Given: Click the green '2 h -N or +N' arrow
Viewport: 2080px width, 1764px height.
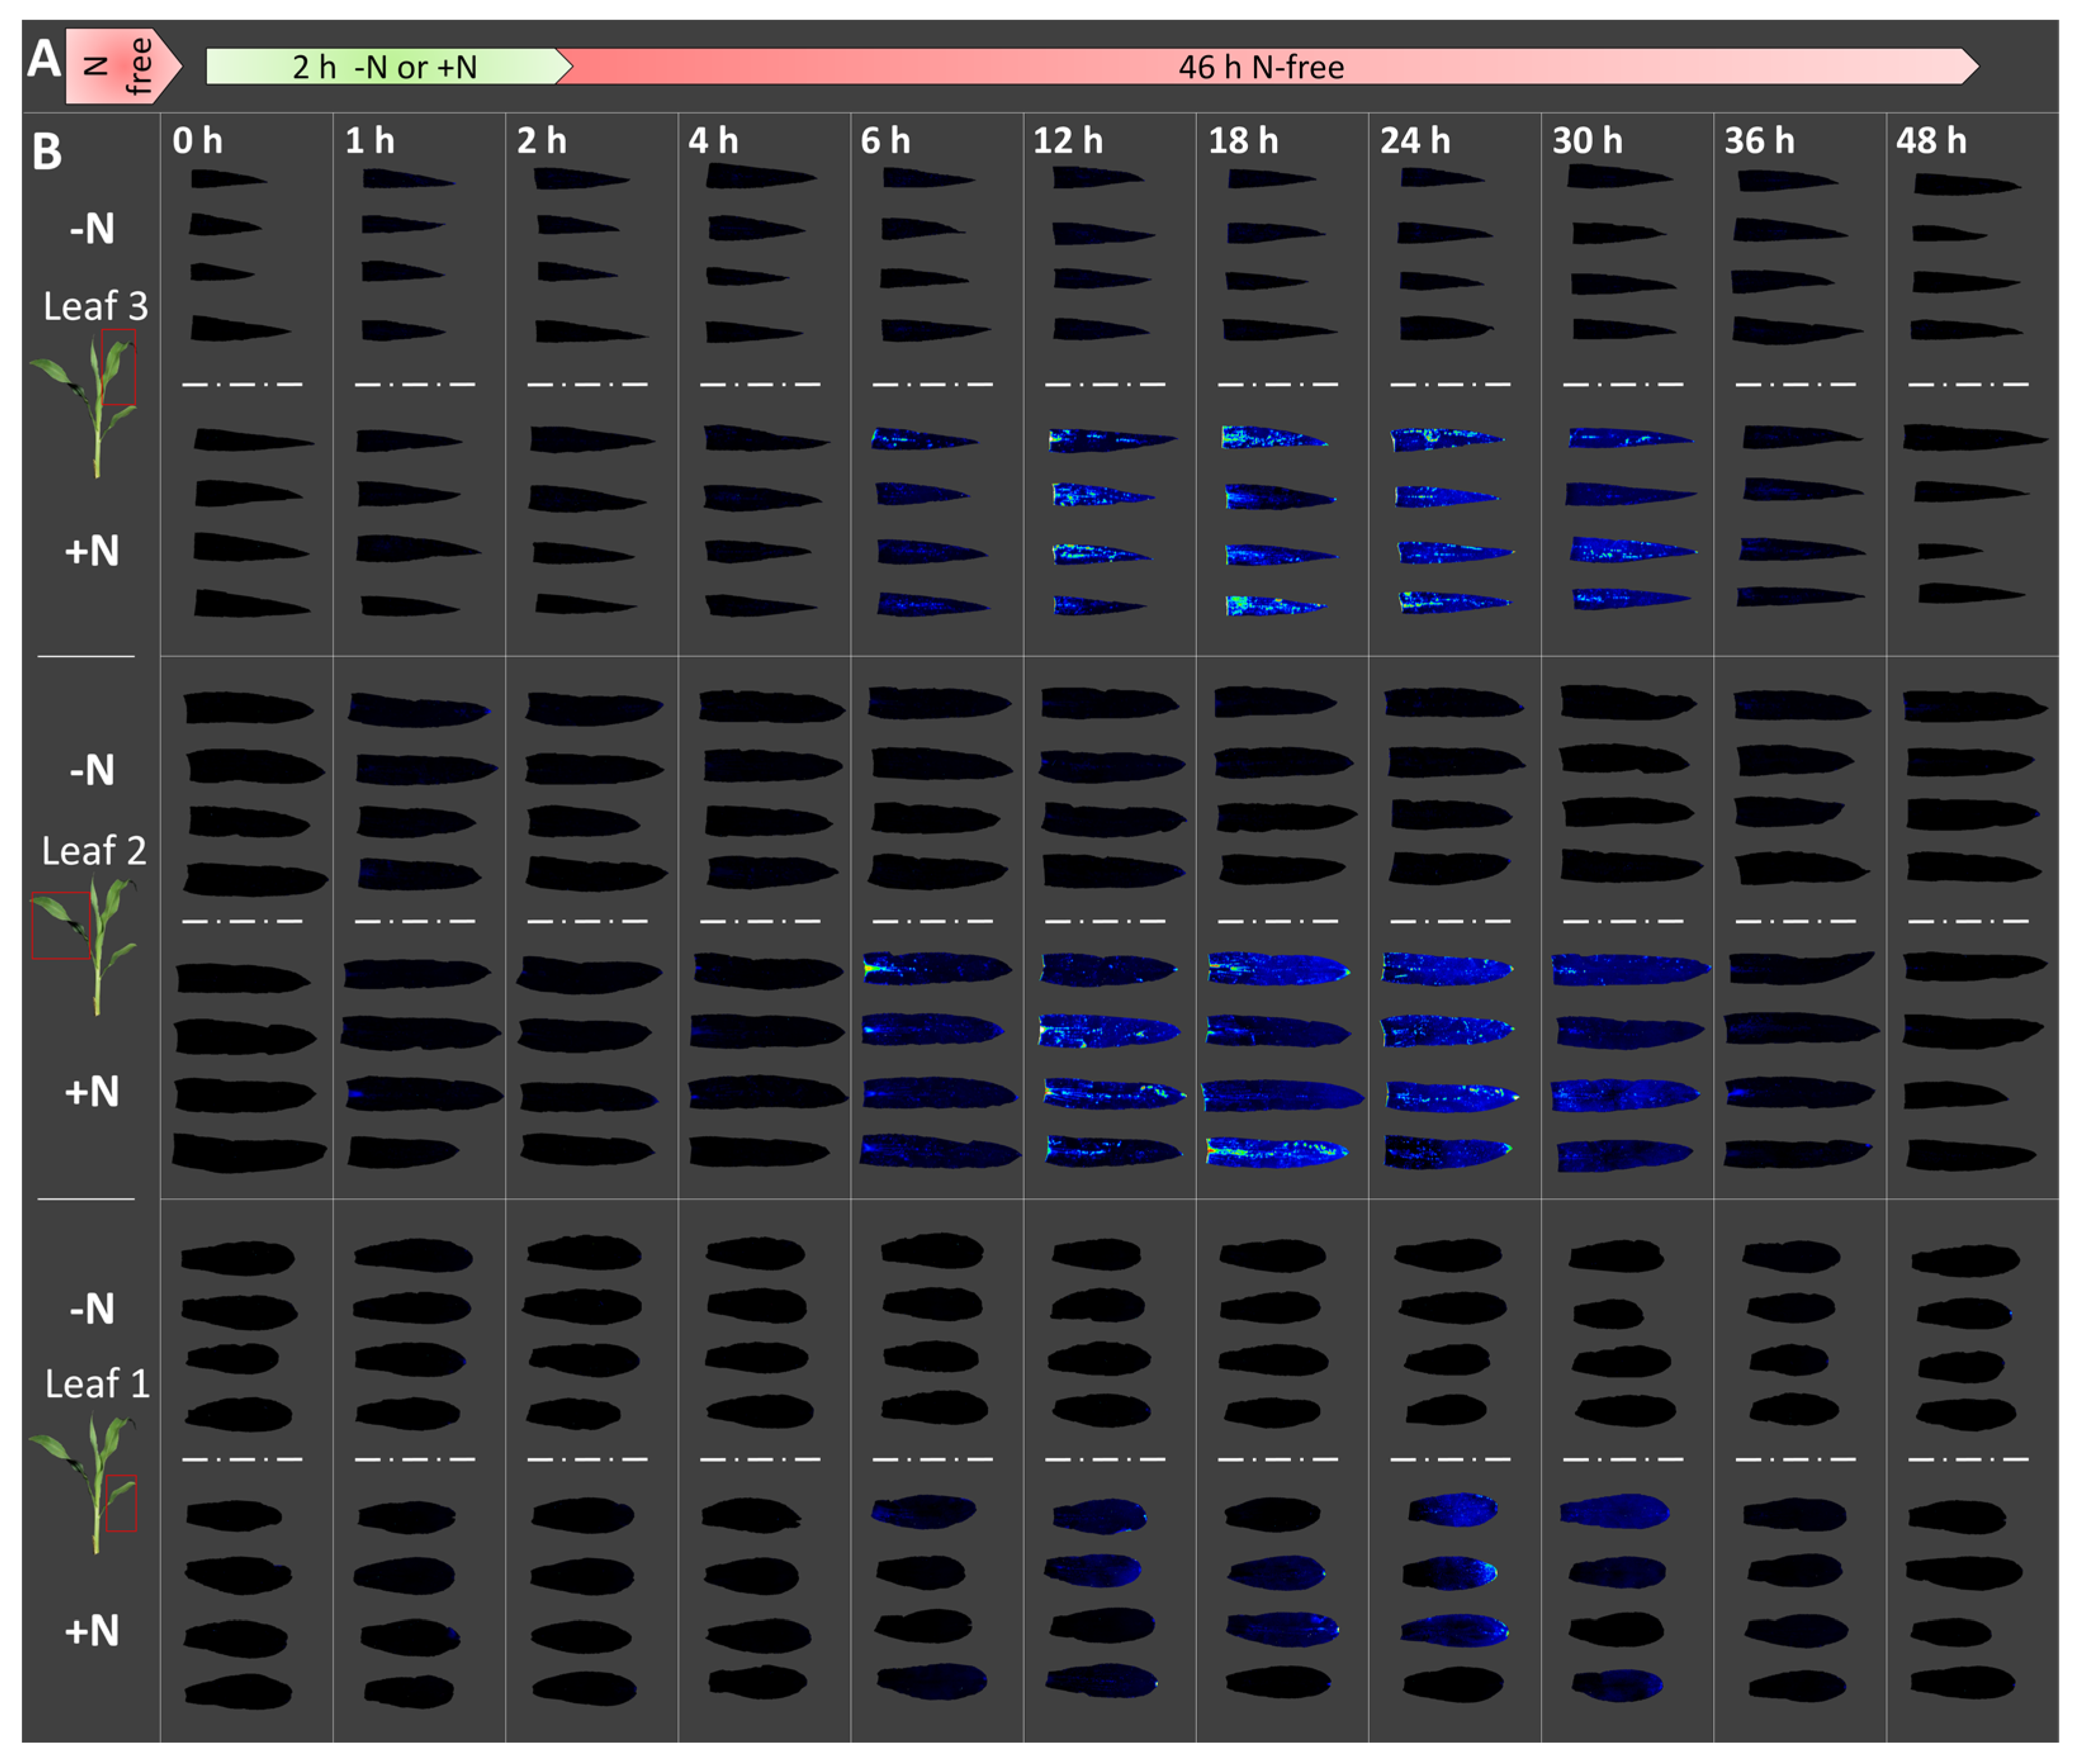Looking at the screenshot, I should coord(385,66).
